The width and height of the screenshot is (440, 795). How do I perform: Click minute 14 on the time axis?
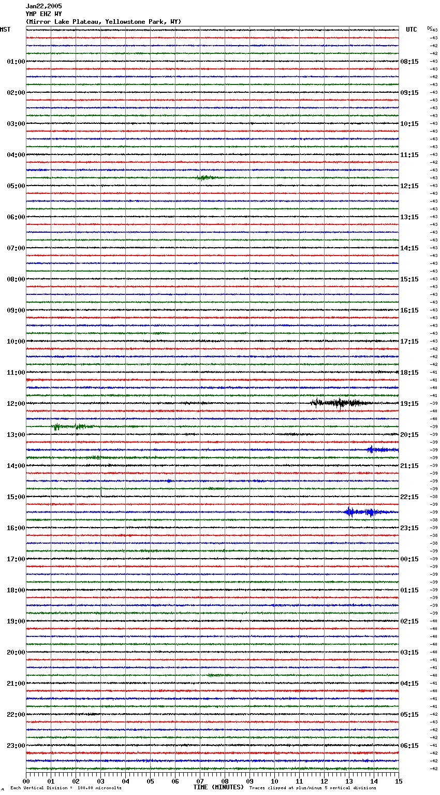pos(374,781)
